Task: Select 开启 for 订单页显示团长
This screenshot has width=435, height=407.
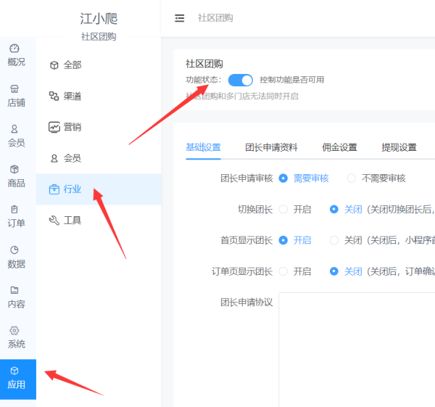Action: 283,271
